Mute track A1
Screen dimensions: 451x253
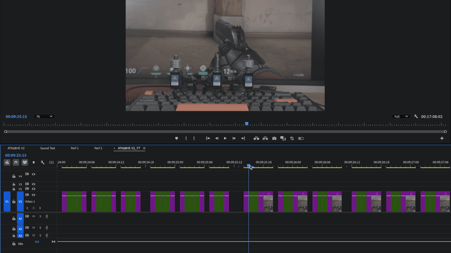click(33, 216)
